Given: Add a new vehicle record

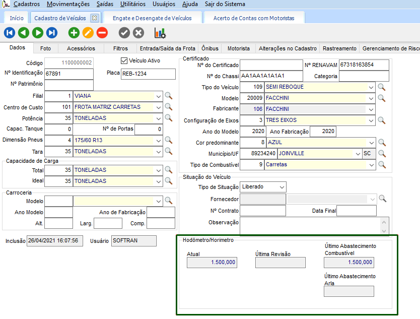Looking at the screenshot, I should point(74,33).
